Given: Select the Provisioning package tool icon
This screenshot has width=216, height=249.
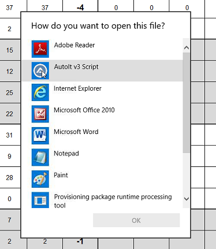Looking at the screenshot, I should click(x=40, y=200).
